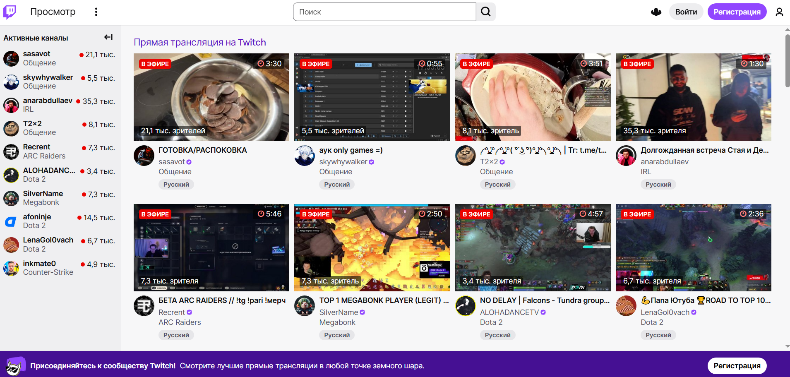Open skywhywalker avatar in sidebar
The image size is (790, 377).
(x=11, y=82)
